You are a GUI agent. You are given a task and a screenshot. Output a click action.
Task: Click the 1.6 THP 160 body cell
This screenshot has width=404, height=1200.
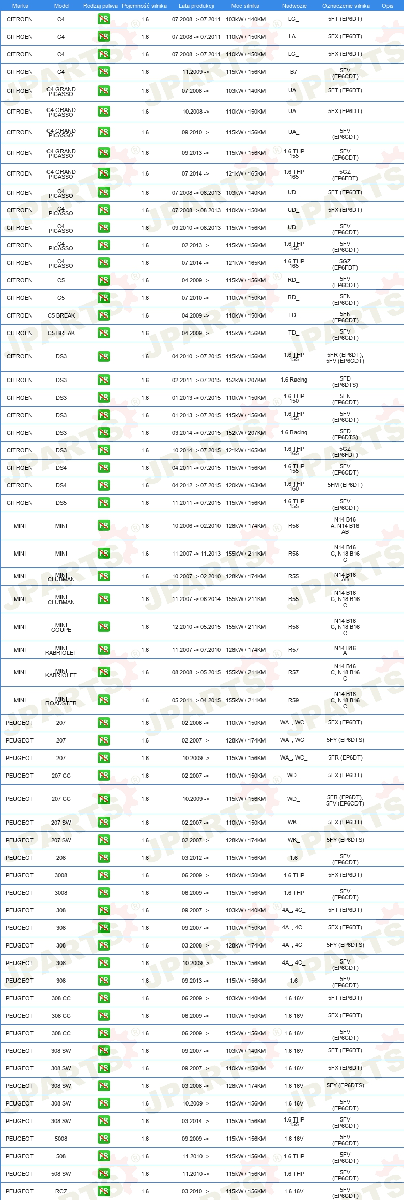(294, 486)
